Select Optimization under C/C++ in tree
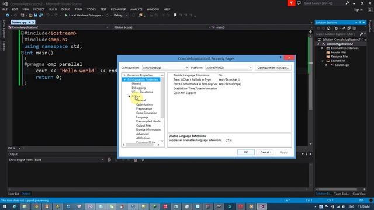Image resolution: width=374 pixels, height=210 pixels. point(144,104)
